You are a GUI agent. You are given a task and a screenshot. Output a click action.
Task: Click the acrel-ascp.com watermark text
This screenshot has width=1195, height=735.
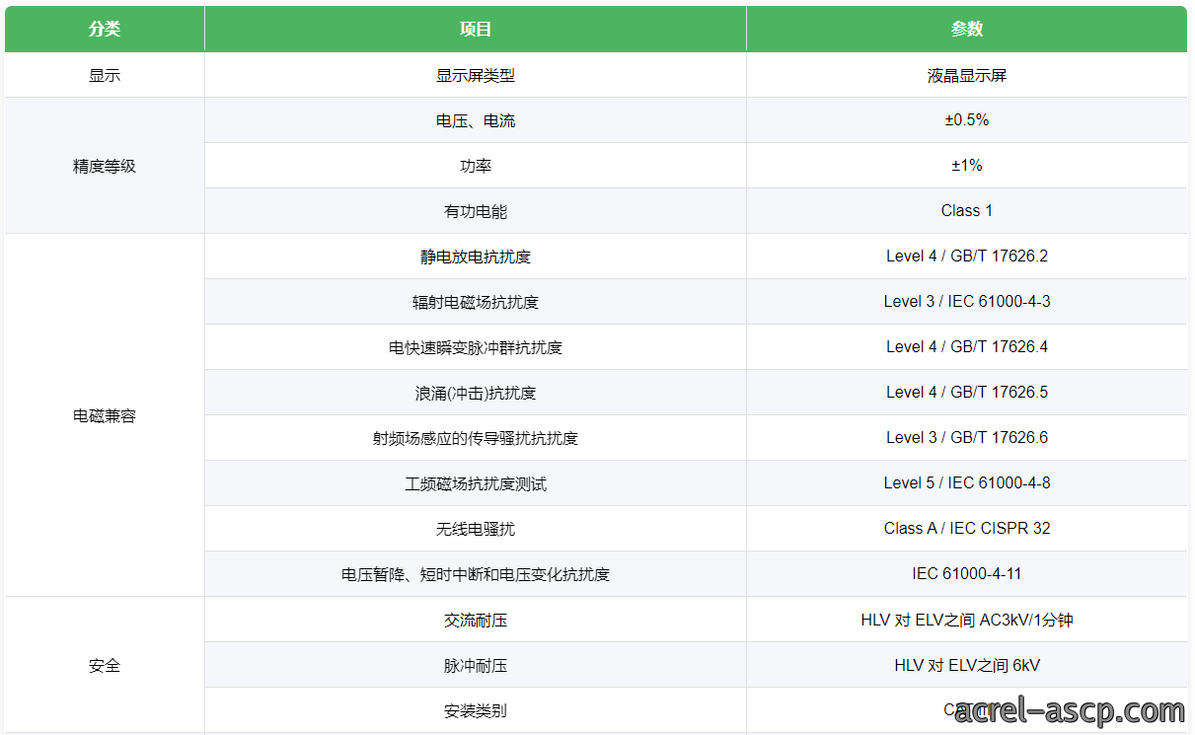pos(1069,710)
